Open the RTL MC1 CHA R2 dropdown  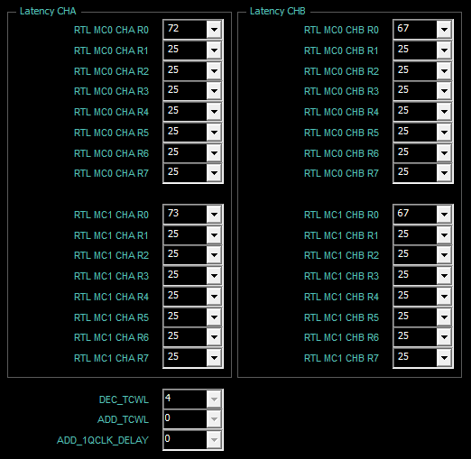214,255
